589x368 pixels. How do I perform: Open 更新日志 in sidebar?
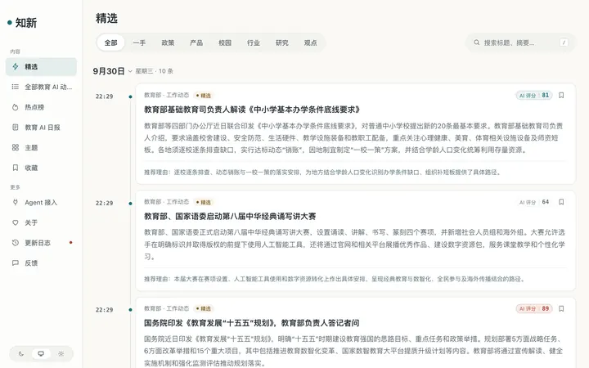[x=42, y=243]
